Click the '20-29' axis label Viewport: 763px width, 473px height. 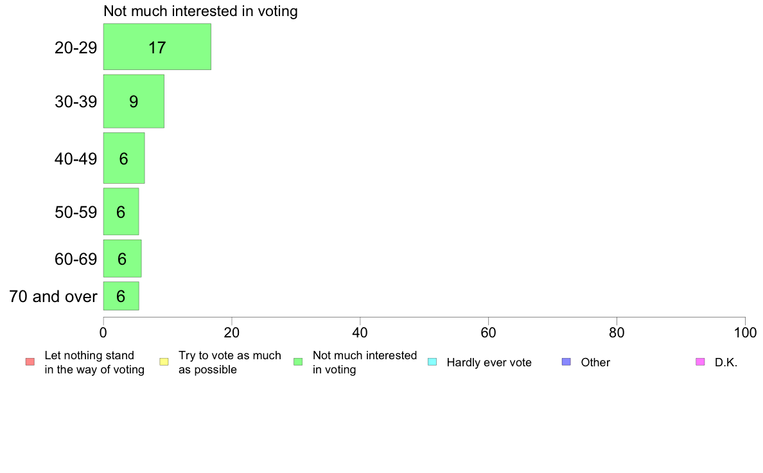click(76, 48)
